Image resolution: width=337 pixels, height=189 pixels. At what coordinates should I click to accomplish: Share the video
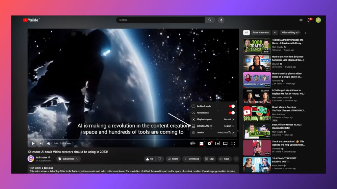click(173, 159)
